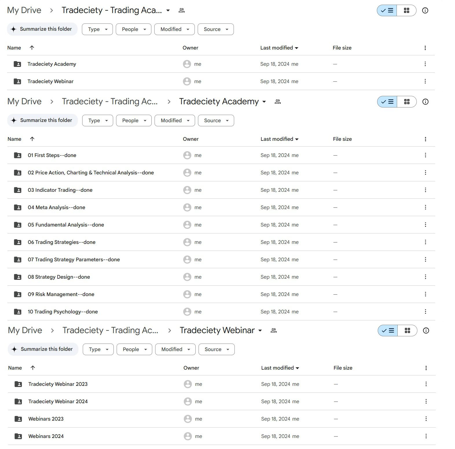
Task: Expand Tradeciety Webinar title dropdown arrow
Action: [260, 331]
